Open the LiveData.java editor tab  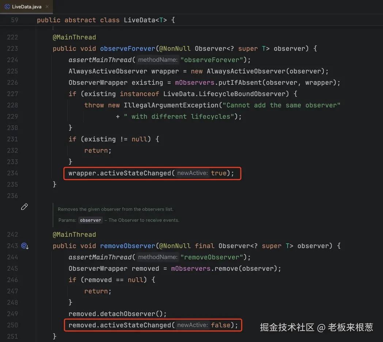click(x=26, y=7)
